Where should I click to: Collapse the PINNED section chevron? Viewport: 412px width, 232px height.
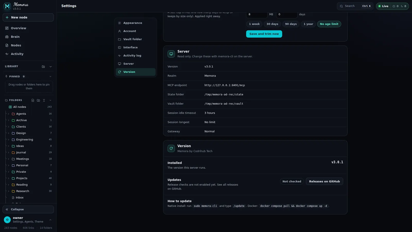pyautogui.click(x=50, y=77)
